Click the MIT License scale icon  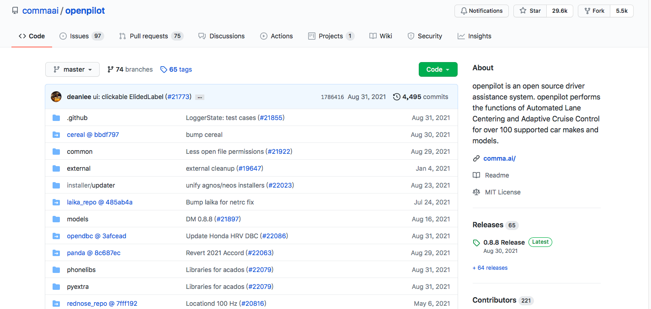point(476,192)
